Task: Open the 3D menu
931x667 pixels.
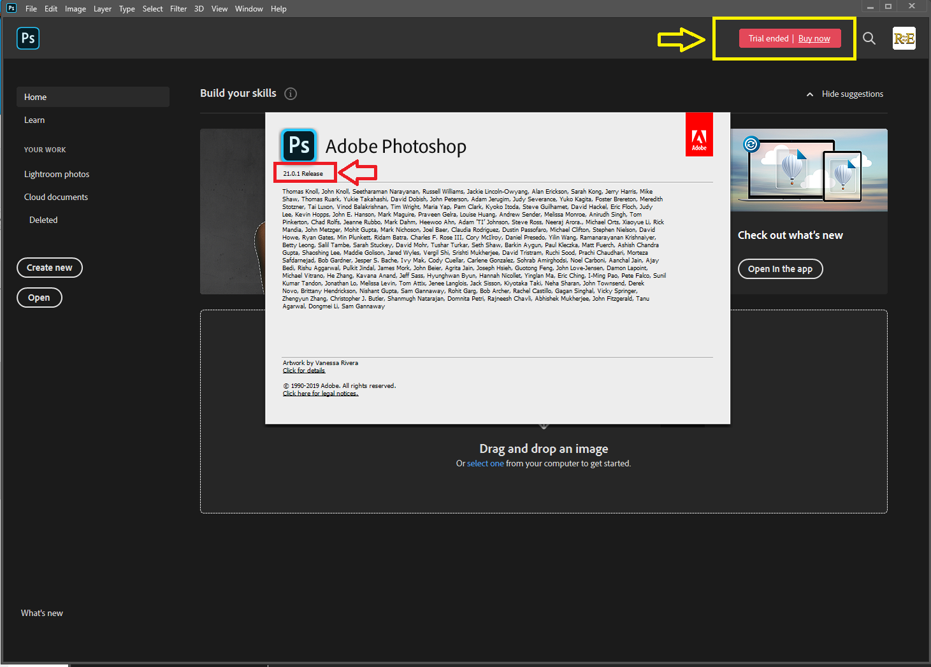Action: [199, 9]
